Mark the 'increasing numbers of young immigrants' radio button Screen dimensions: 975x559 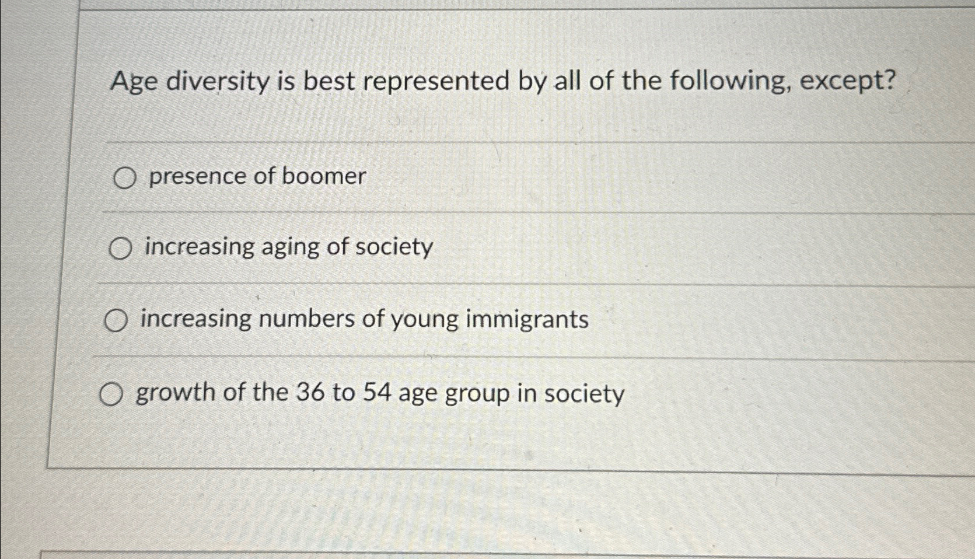[116, 321]
